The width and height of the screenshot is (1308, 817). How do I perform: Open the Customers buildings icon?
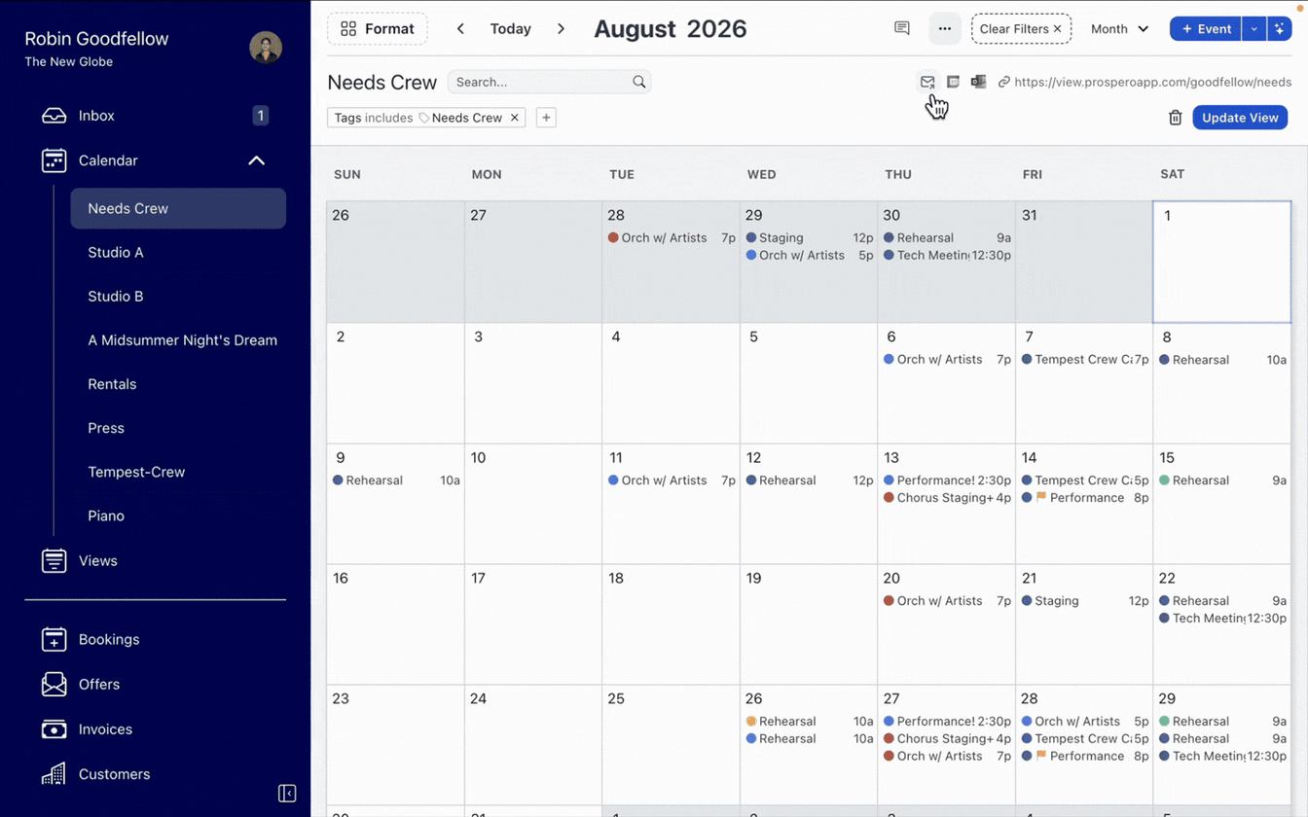tap(54, 774)
